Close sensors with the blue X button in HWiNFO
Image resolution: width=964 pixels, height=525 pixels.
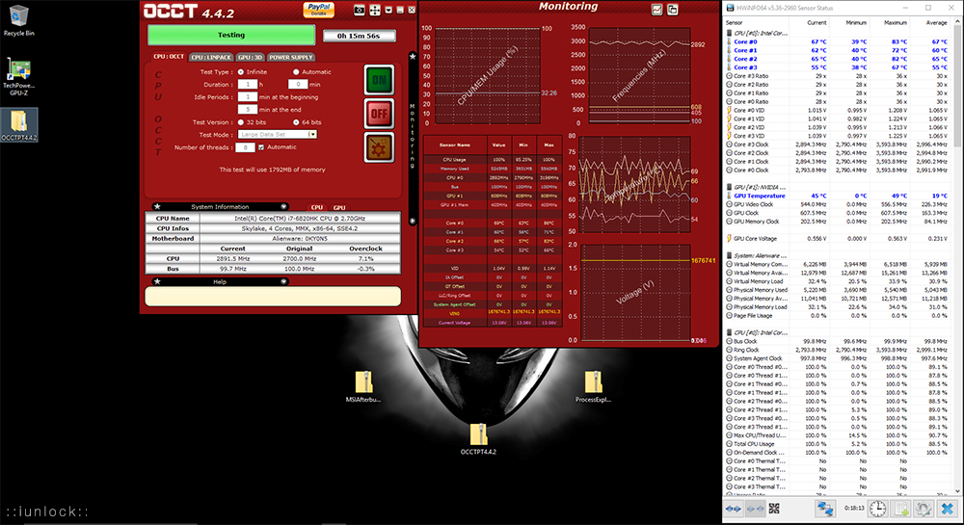click(x=948, y=509)
